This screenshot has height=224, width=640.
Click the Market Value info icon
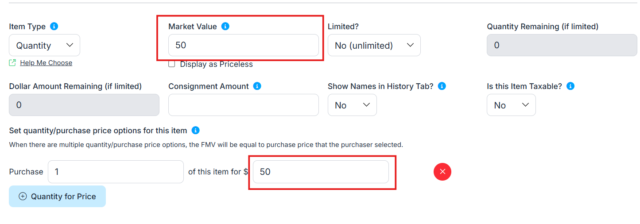[225, 27]
